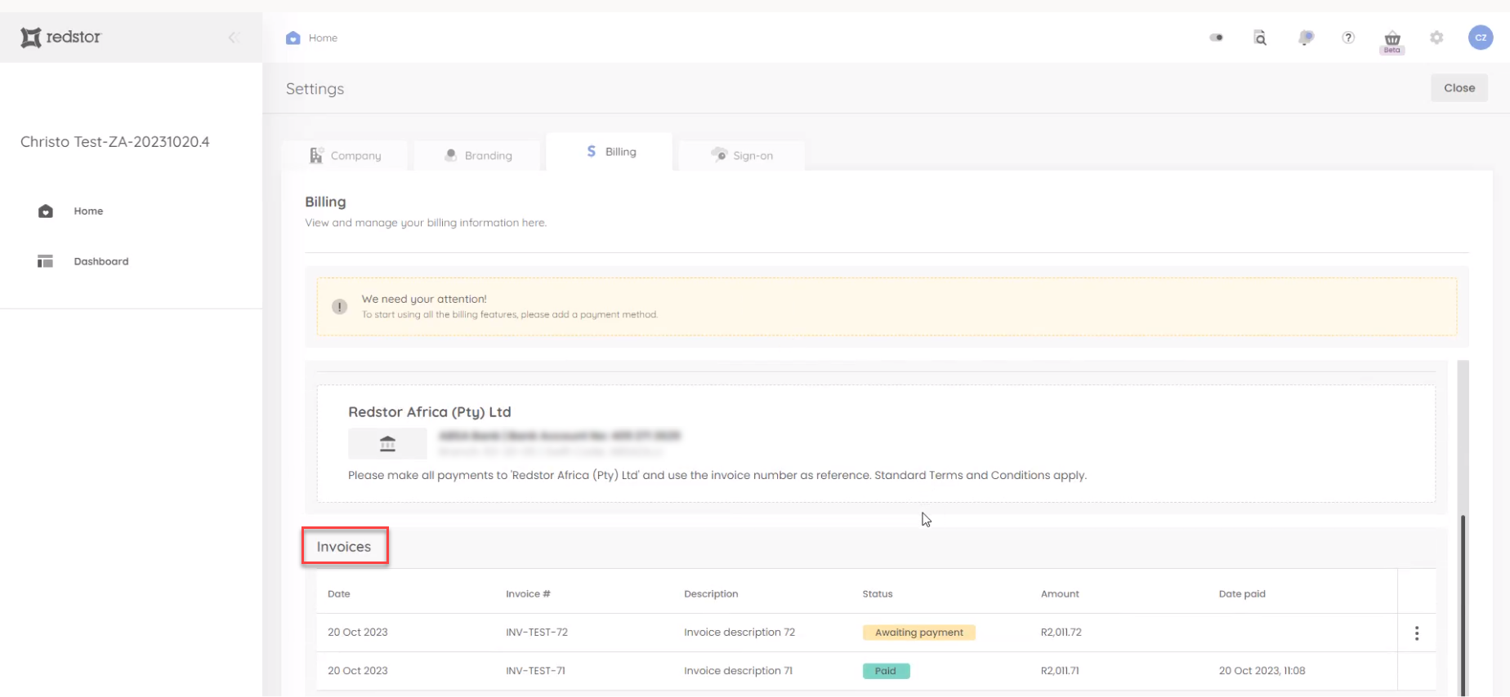The image size is (1510, 697).
Task: Open the CZ user avatar menu
Action: (1481, 38)
